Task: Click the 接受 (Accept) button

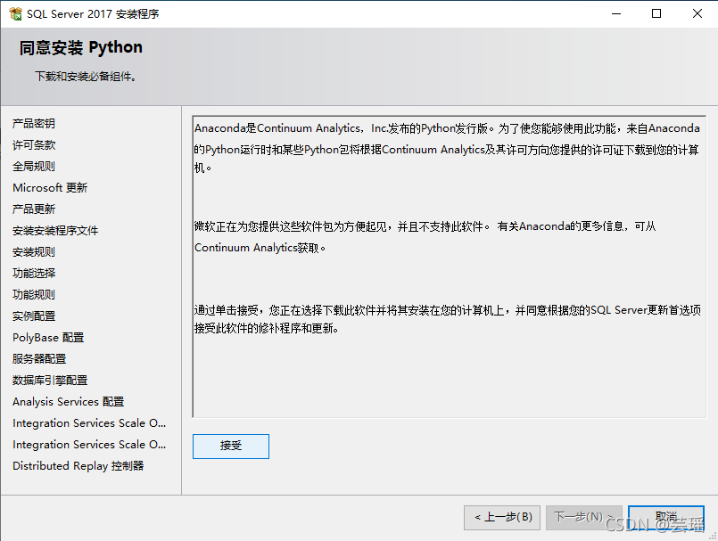Action: pyautogui.click(x=231, y=446)
